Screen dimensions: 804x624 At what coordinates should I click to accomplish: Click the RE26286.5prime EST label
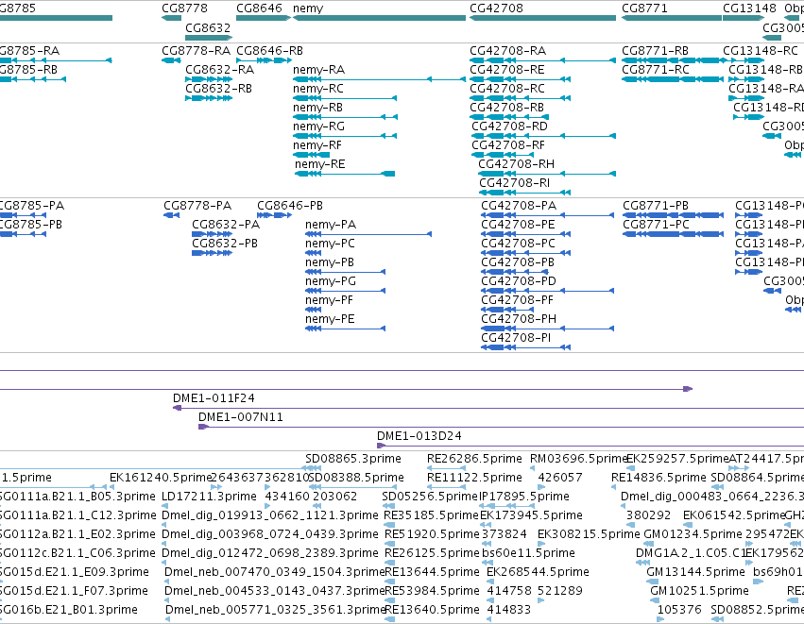coord(474,459)
